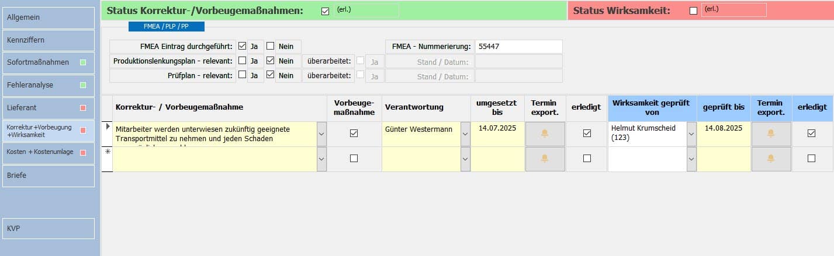Image resolution: width=834 pixels, height=256 pixels.
Task: Click red status square next to Kosten + Kostenumlage
Action: tap(83, 153)
